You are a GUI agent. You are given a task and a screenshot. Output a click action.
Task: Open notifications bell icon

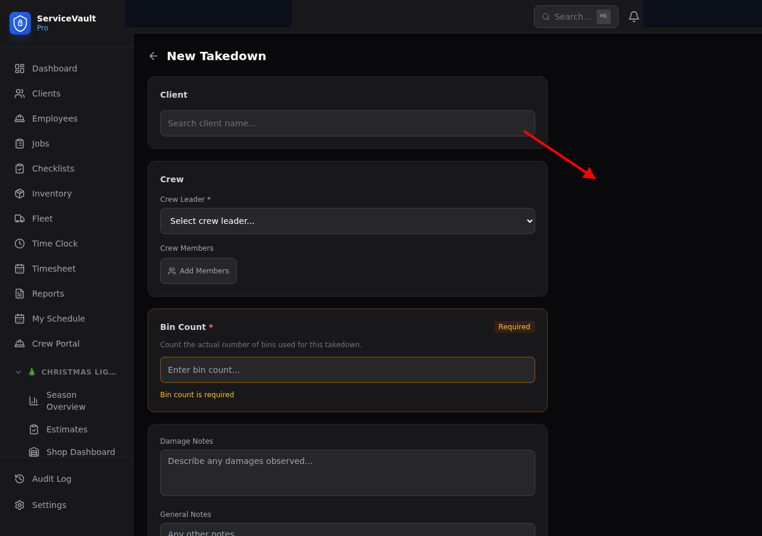tap(634, 17)
